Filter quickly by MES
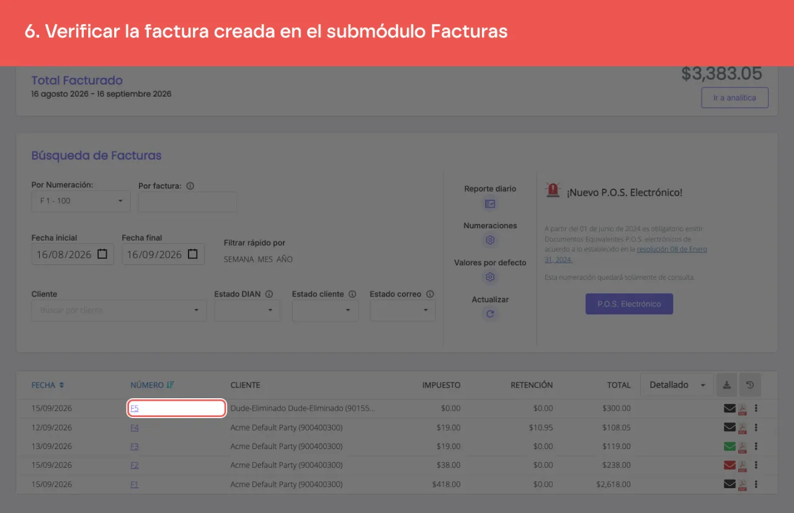The image size is (794, 513). [265, 259]
